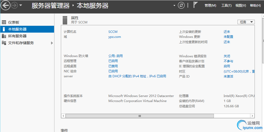The height and width of the screenshot is (132, 264).
Task: Click 远程管理 value 已启用
Action: click(113, 61)
